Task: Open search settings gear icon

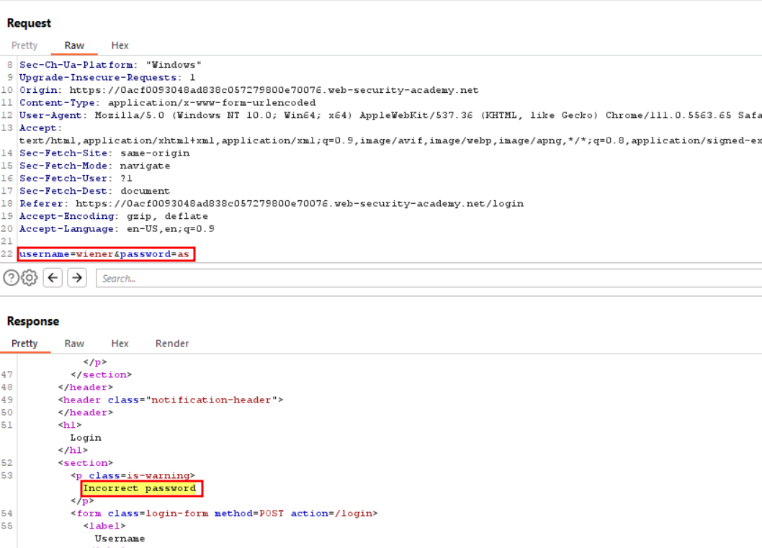Action: (x=29, y=278)
